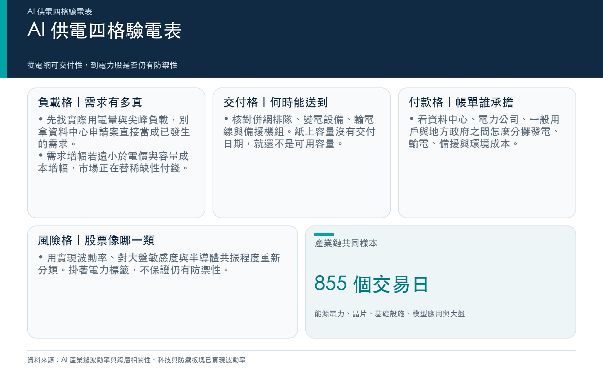The height and width of the screenshot is (377, 603).
Task: Select the bullet starting 核對併網排隊
Action: (x=300, y=132)
